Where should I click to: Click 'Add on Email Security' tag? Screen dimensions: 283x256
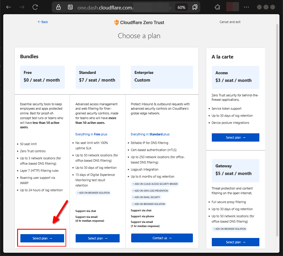[x=146, y=197]
